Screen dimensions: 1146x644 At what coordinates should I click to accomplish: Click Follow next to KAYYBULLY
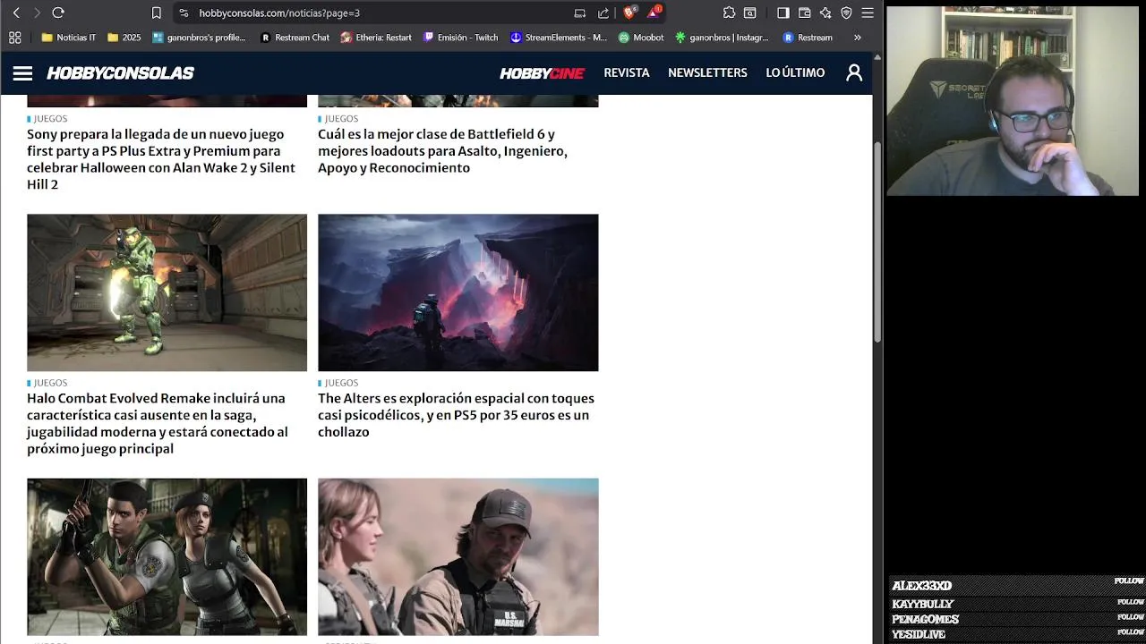point(1130,602)
